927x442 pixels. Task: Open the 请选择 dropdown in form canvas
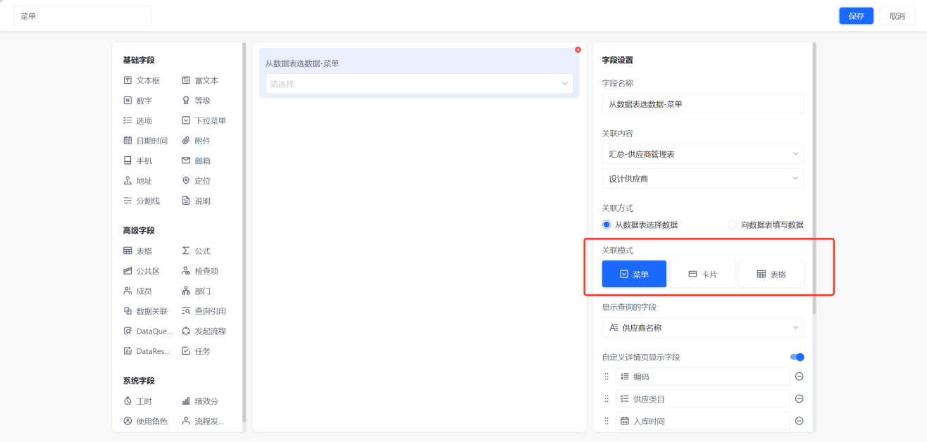pyautogui.click(x=419, y=84)
